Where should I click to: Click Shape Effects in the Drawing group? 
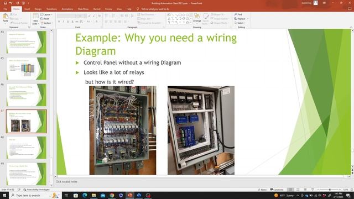tap(219, 23)
